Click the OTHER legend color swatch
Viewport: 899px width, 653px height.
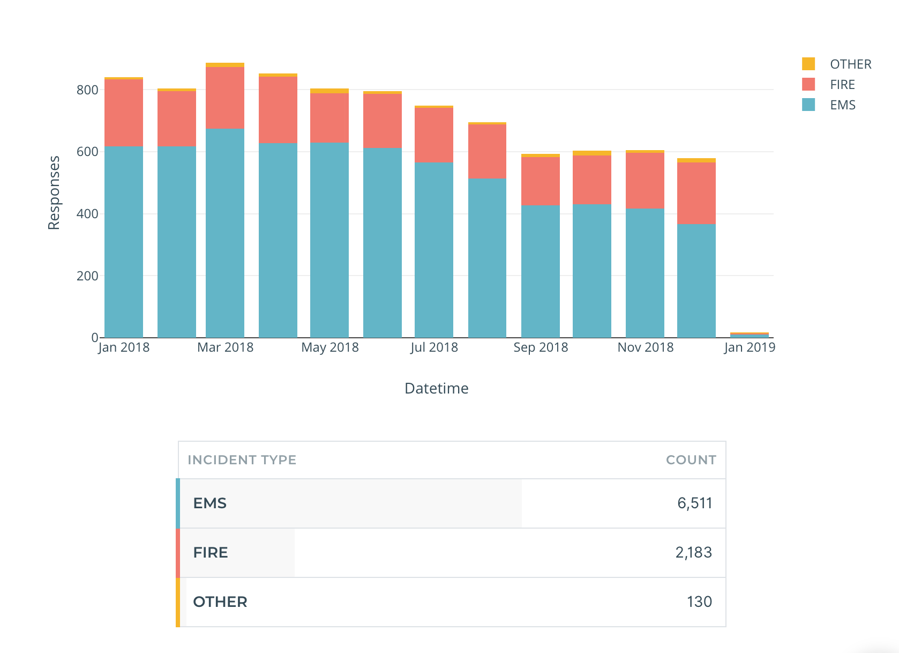(808, 64)
